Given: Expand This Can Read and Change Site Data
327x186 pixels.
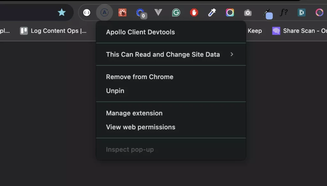Looking at the screenshot, I should pyautogui.click(x=171, y=54).
